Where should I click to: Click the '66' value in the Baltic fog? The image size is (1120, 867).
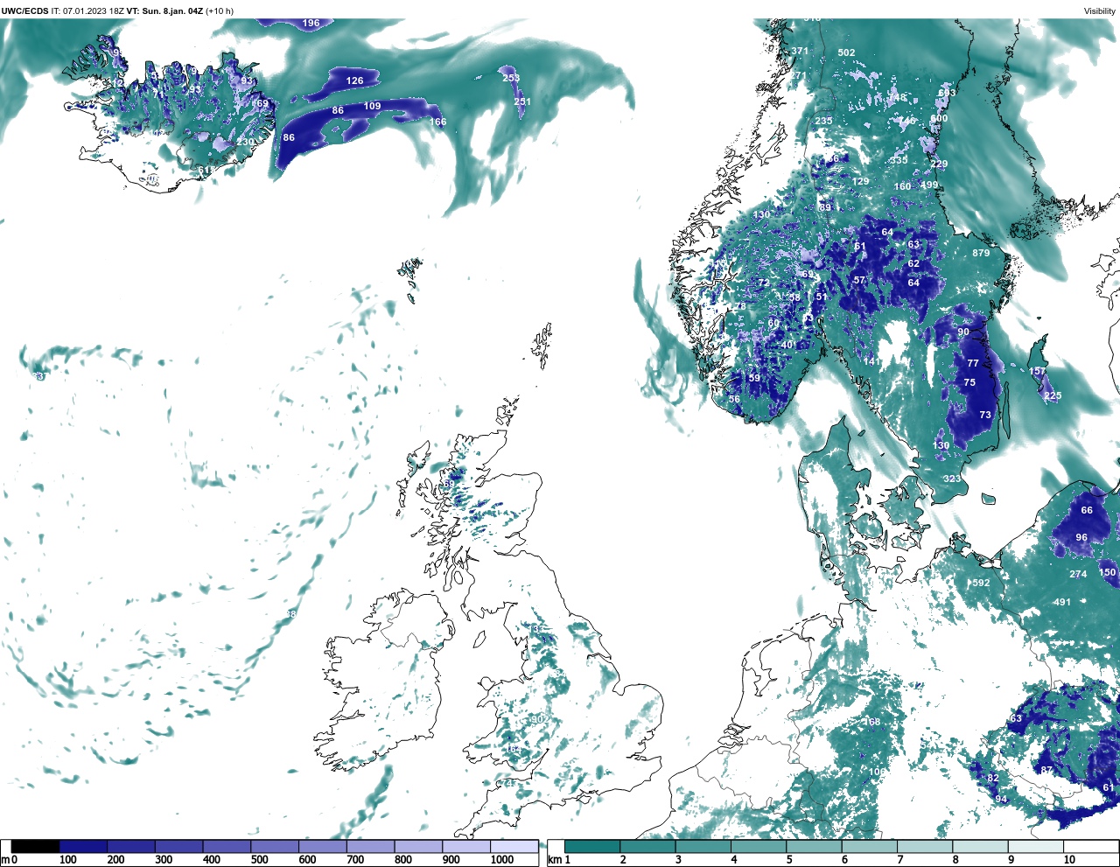pos(1087,510)
